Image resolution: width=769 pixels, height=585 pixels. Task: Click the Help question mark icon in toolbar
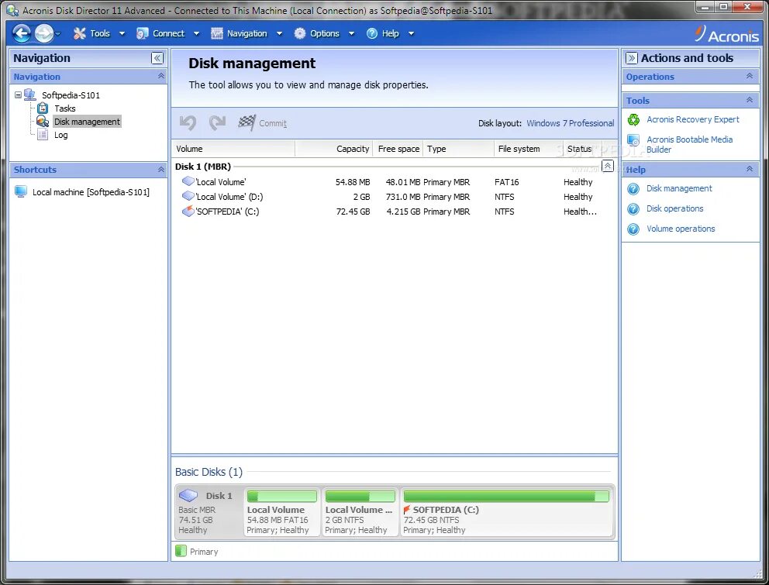click(372, 33)
